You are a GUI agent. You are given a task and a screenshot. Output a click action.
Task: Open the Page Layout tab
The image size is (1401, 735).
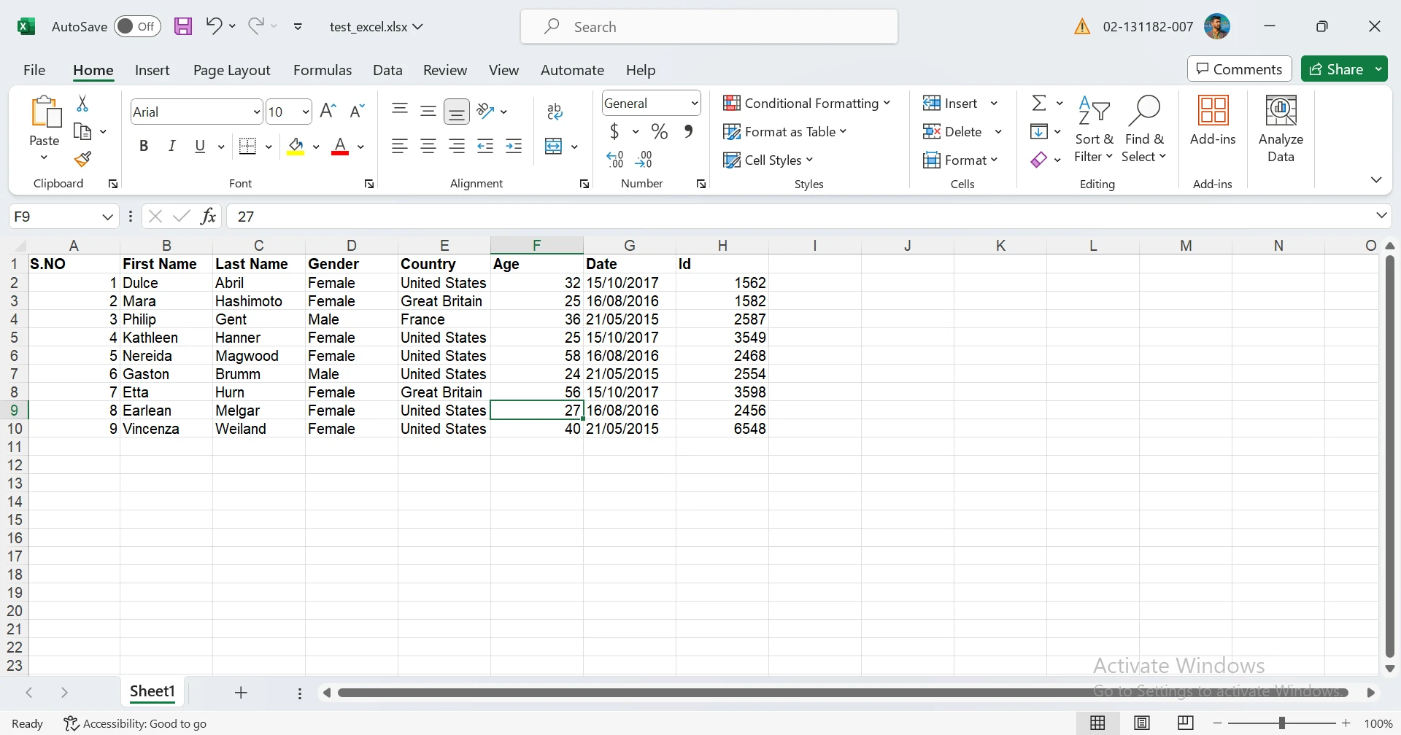231,70
